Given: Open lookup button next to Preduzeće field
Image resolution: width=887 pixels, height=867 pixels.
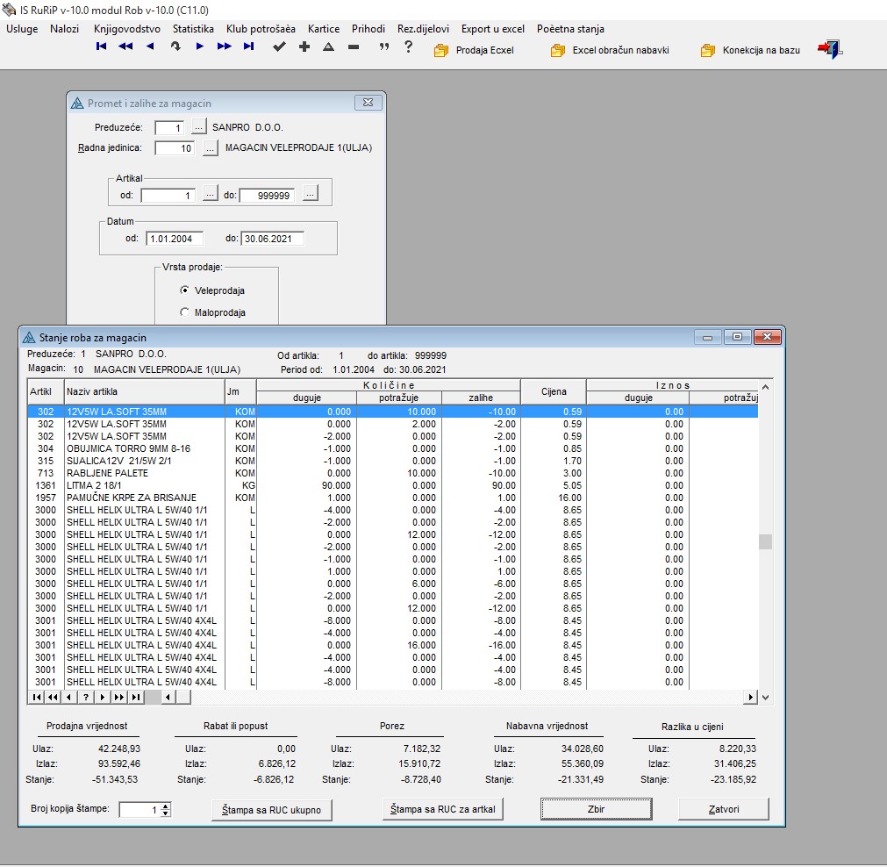Looking at the screenshot, I should (199, 127).
